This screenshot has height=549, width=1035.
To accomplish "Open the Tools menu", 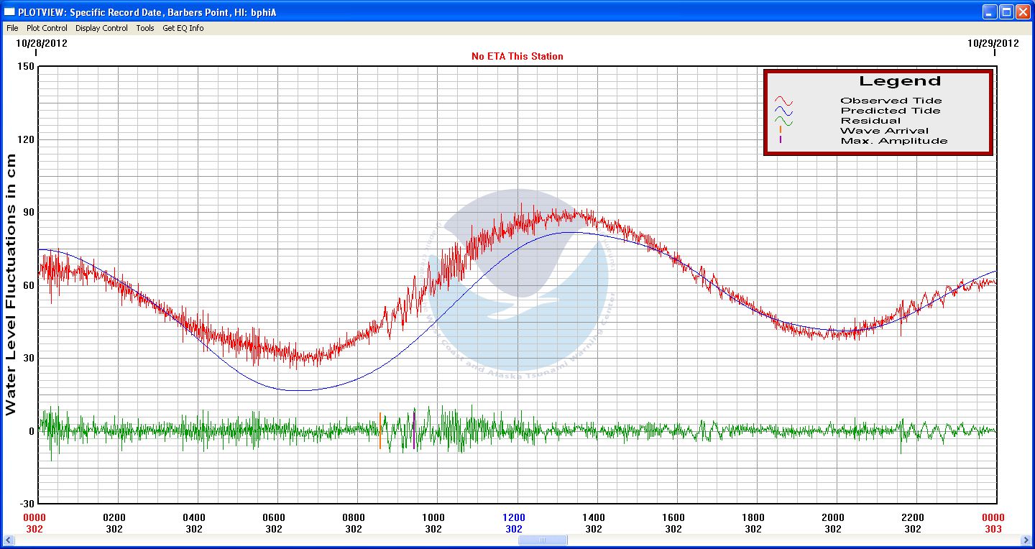I will point(145,28).
